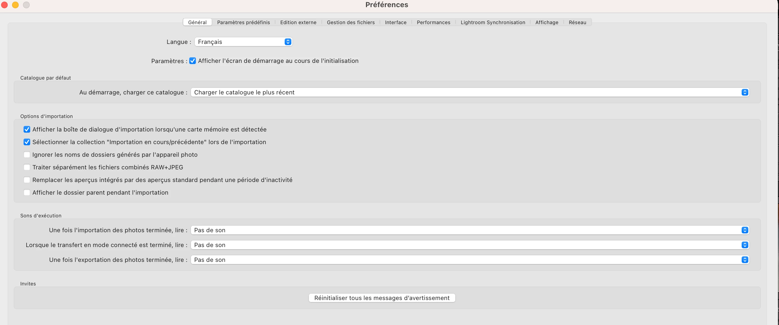Viewport: 779px width, 325px height.
Task: Uncheck startup splash screen checkbox
Action: pyautogui.click(x=193, y=61)
